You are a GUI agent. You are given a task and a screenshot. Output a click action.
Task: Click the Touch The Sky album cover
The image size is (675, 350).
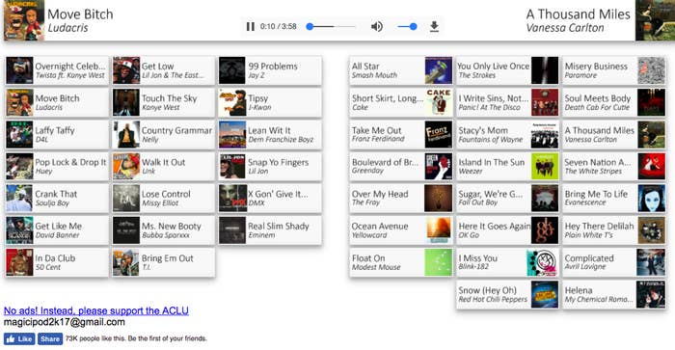126,102
